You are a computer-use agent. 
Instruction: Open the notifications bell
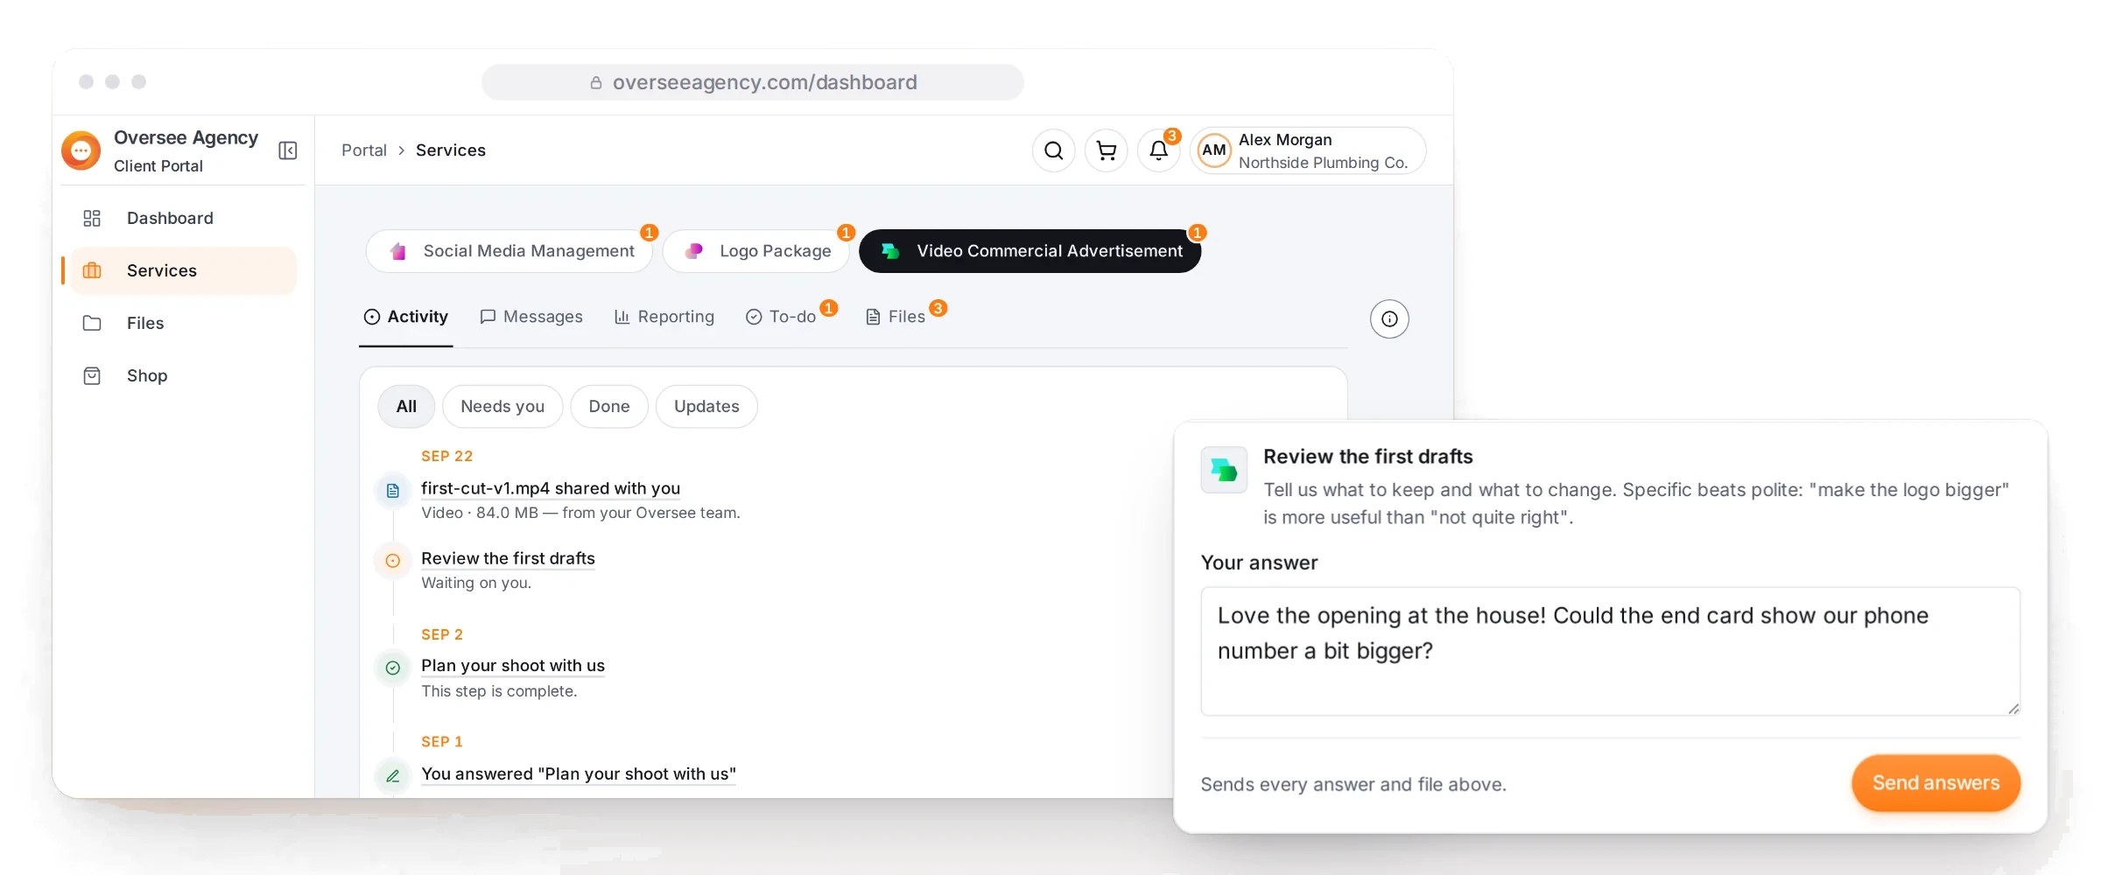[x=1159, y=150]
